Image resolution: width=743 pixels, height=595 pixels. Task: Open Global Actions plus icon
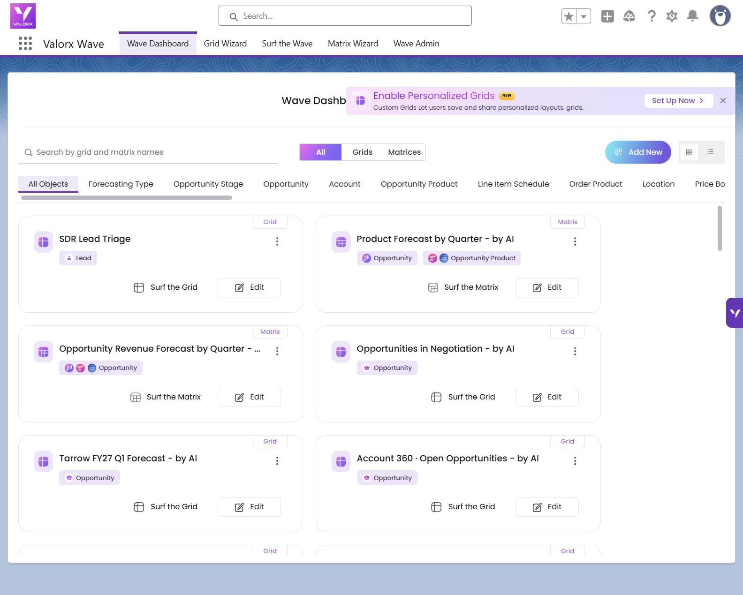coord(607,16)
